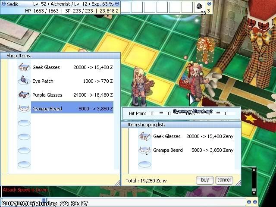Click the 23,848 Z zeny amount
276x207 pixels.
[109, 11]
